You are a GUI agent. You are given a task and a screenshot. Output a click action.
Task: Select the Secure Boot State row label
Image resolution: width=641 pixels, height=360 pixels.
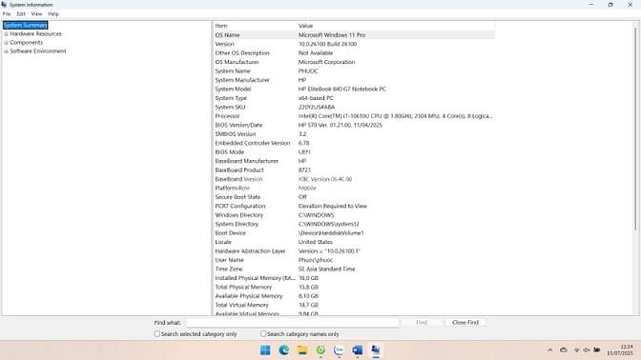238,197
